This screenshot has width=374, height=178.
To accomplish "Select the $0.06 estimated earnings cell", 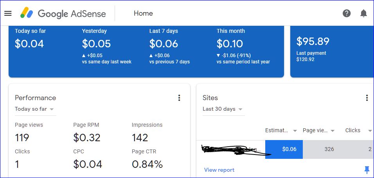I will coord(284,149).
